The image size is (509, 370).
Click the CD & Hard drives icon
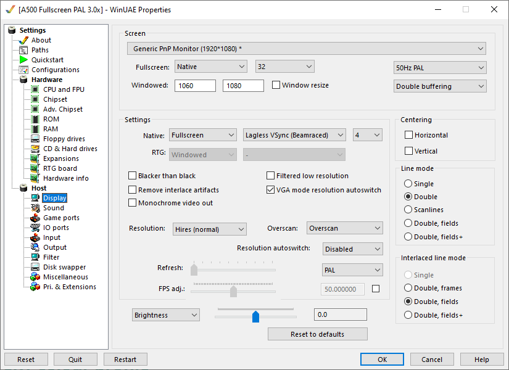click(x=35, y=149)
